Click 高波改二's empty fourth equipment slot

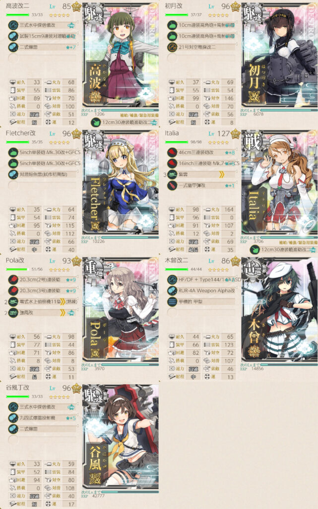pos(42,59)
